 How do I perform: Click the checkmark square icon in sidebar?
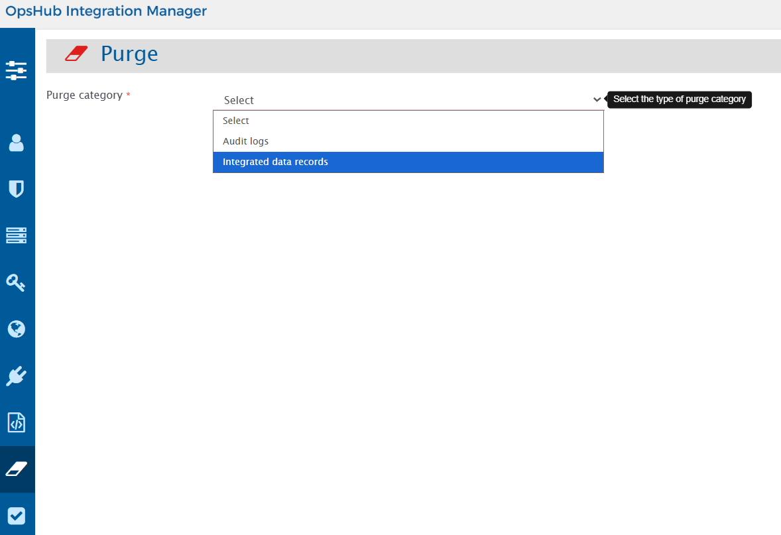(17, 516)
